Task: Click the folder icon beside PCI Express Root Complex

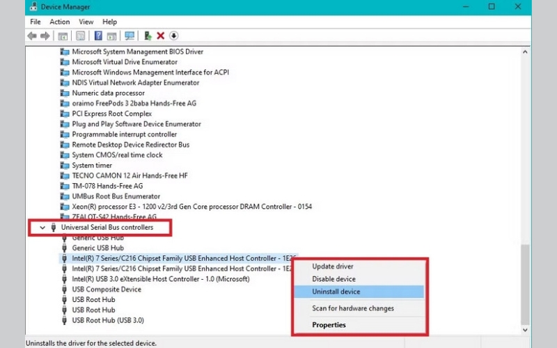Action: point(65,113)
